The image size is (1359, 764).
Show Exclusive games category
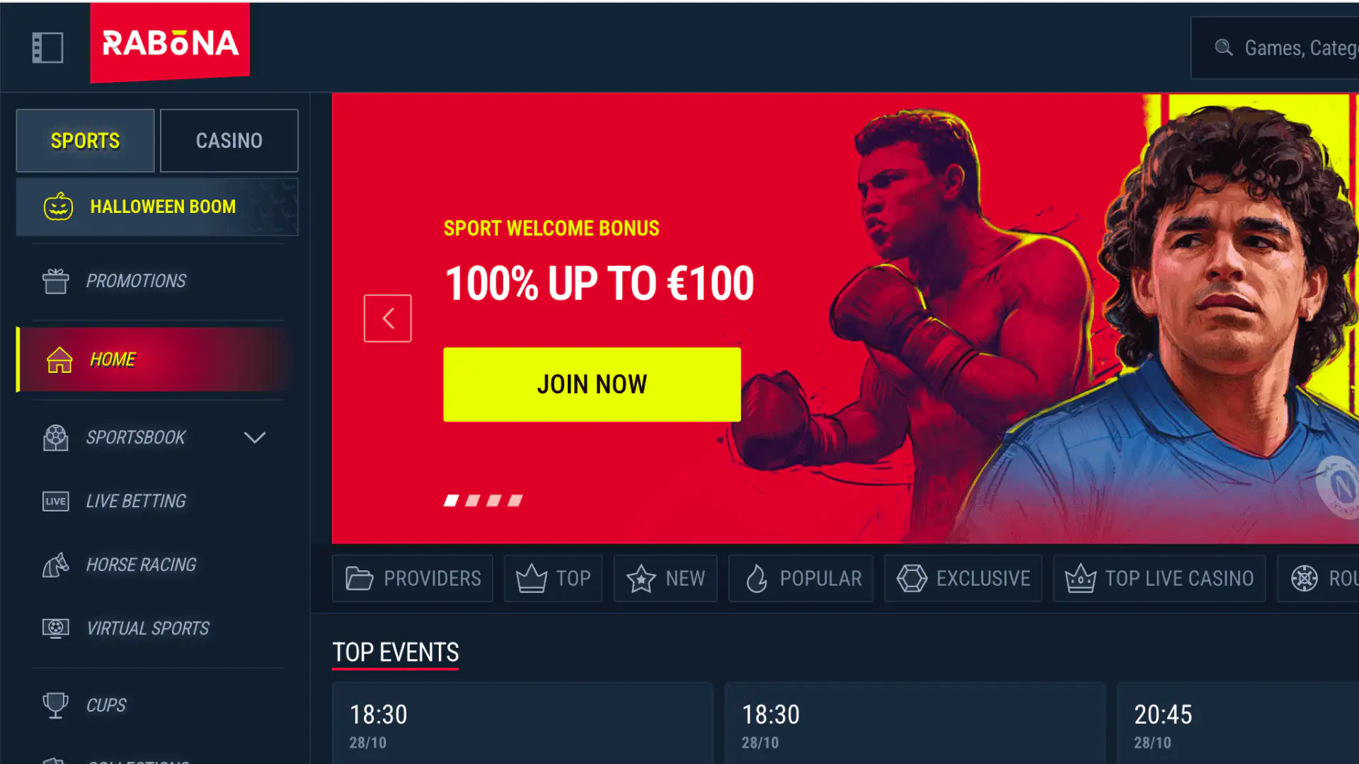pyautogui.click(x=963, y=579)
